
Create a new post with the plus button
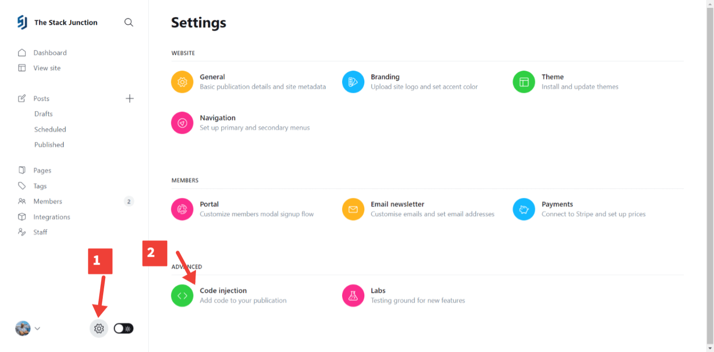pos(129,98)
